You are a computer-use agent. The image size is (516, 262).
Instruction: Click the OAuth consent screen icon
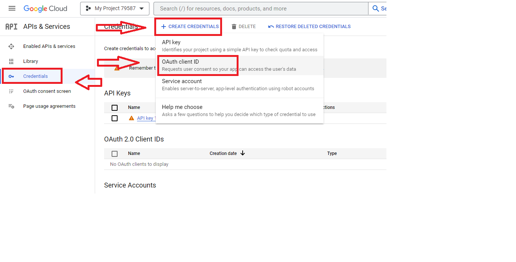coord(11,91)
